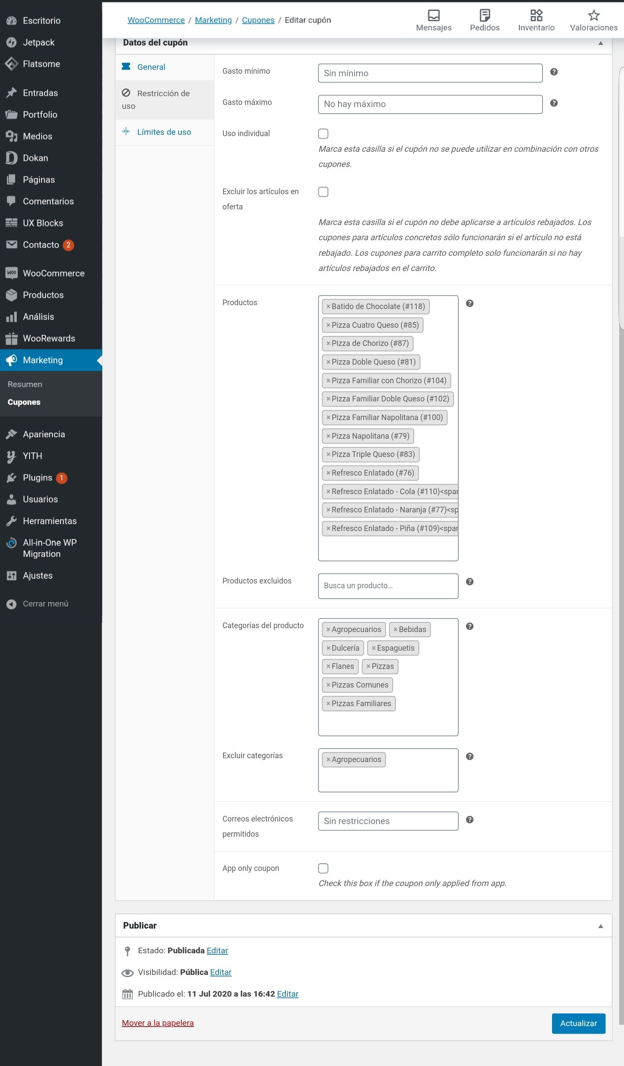Open the Valoraciones star icon
Screen dimensions: 624x1066
point(594,20)
